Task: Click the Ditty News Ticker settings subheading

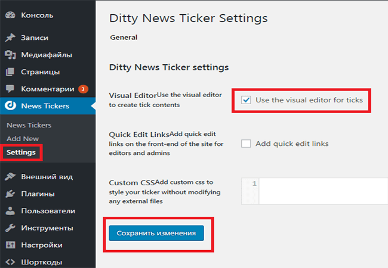Action: (x=169, y=67)
